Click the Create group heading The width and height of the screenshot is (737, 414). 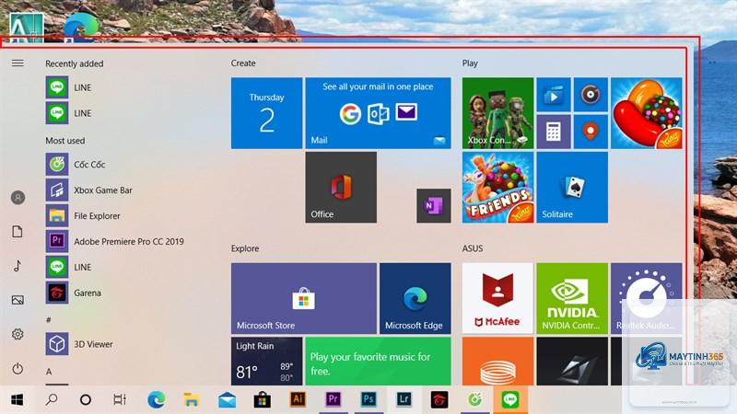243,63
